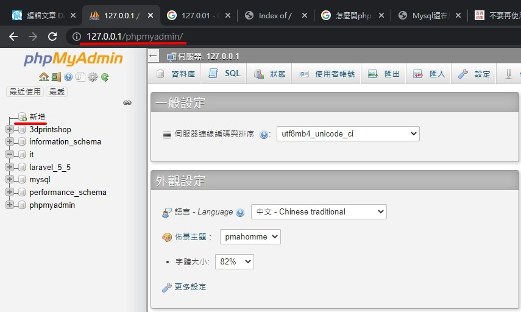Click the phpMyAdmin home icon
Screen dimensions: 521x312
43,77
